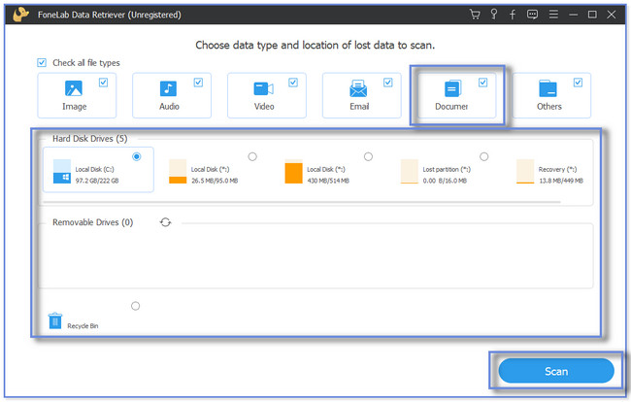
Task: Uncheck the Document type checkbox
Action: click(482, 83)
